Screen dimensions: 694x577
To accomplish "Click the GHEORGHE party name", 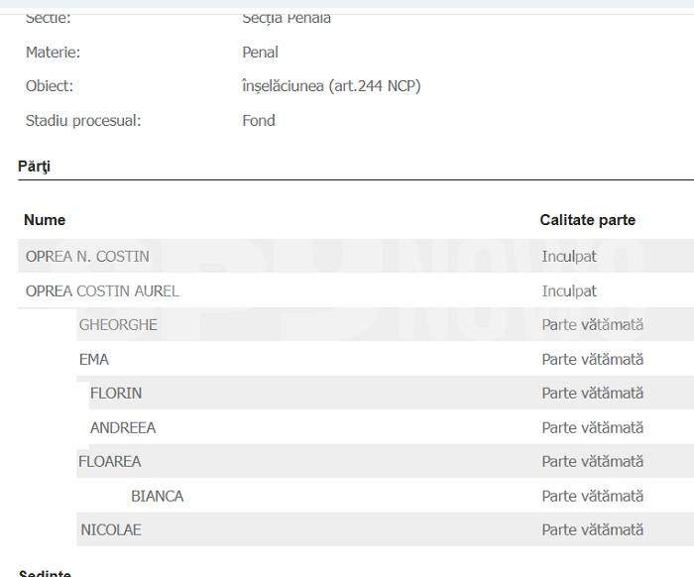I will (118, 325).
